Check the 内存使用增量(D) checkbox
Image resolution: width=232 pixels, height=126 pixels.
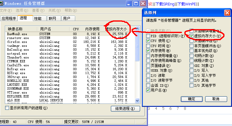click(x=148, y=56)
